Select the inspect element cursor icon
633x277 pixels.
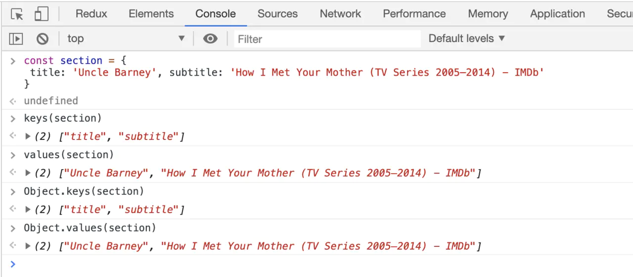17,14
